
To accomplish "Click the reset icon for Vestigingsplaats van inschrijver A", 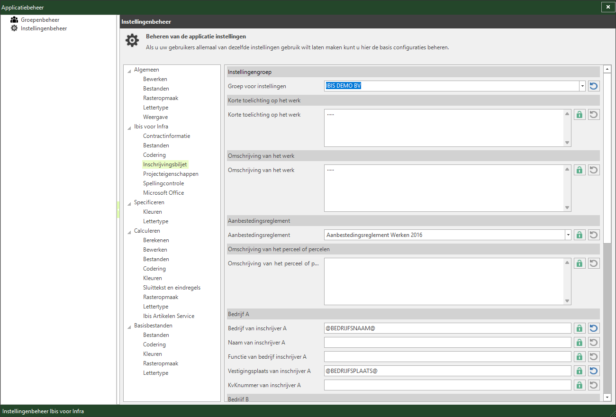I will click(594, 371).
